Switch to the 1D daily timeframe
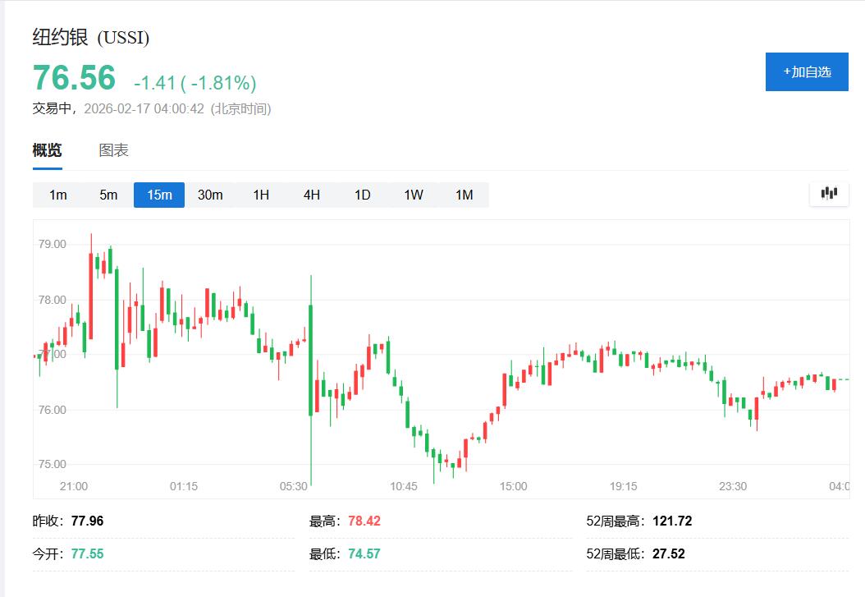The width and height of the screenshot is (865, 597). (361, 195)
